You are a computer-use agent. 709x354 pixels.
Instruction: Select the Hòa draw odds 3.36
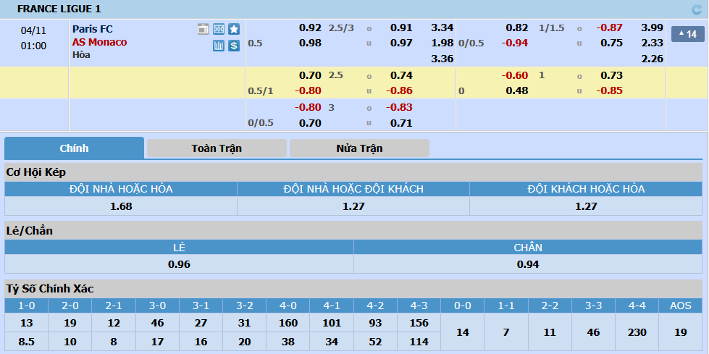point(442,59)
